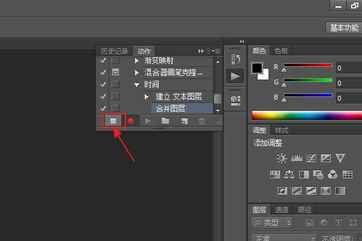362x241 pixels.
Task: Open the Actions panel flyout menu
Action: point(216,51)
